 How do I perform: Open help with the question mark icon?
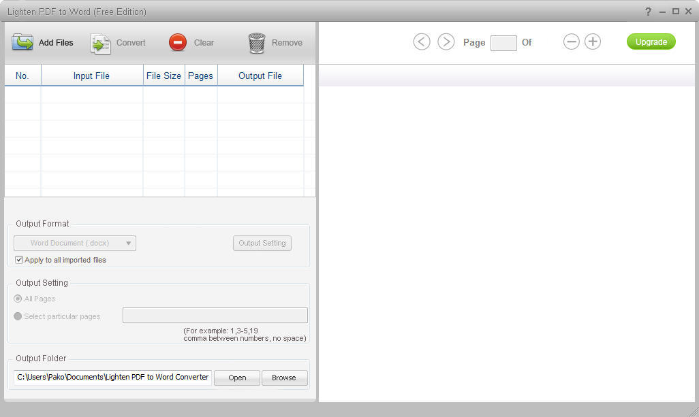648,12
